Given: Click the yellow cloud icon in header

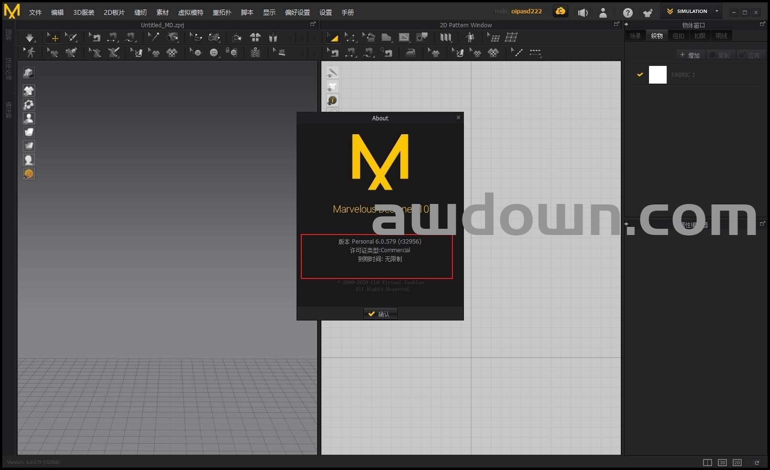Looking at the screenshot, I should [560, 11].
